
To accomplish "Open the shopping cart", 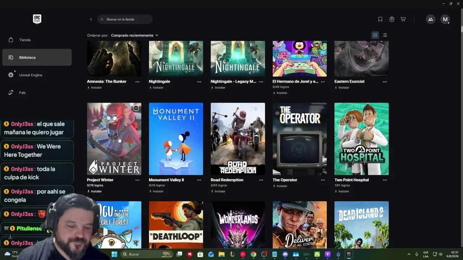I will point(403,19).
